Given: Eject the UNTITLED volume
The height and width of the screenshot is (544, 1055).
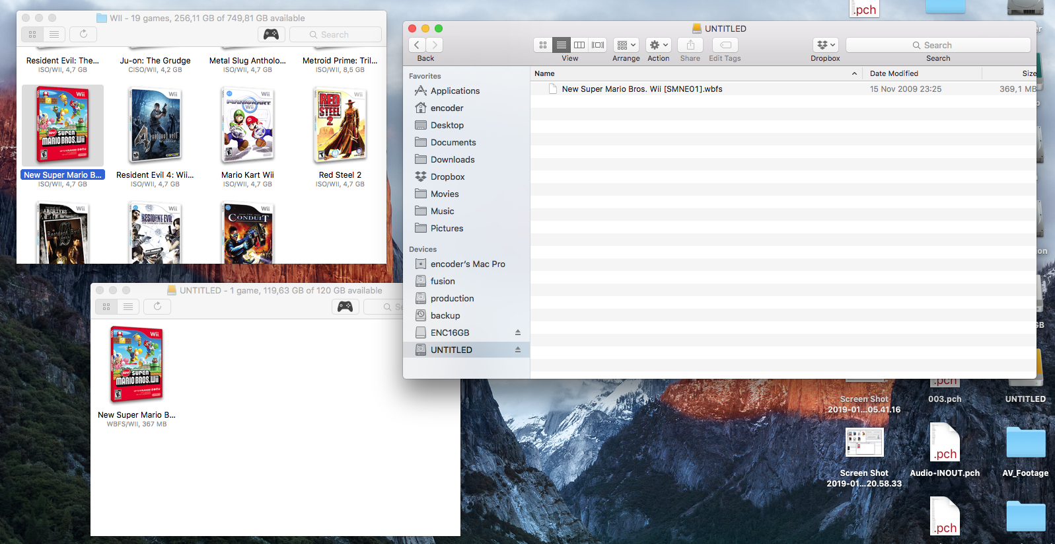Looking at the screenshot, I should pyautogui.click(x=518, y=350).
